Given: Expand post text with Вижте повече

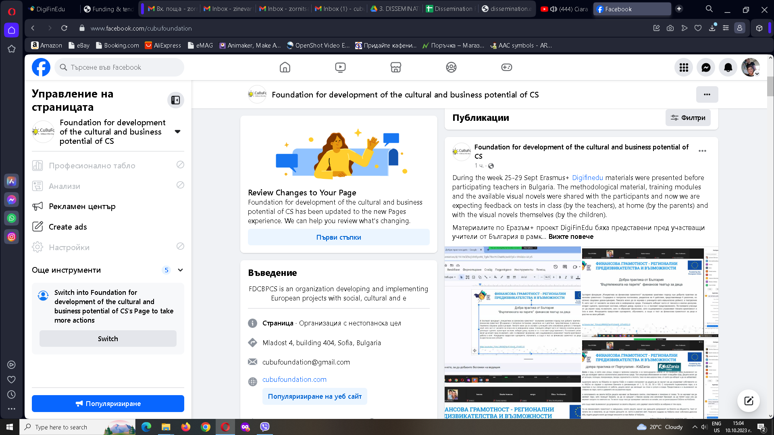Looking at the screenshot, I should [571, 236].
